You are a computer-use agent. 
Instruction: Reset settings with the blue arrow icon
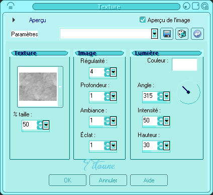197,34
